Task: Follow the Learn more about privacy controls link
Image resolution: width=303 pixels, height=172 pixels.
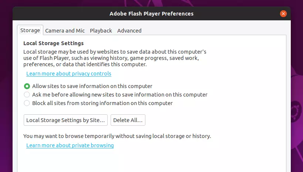Action: (x=69, y=74)
